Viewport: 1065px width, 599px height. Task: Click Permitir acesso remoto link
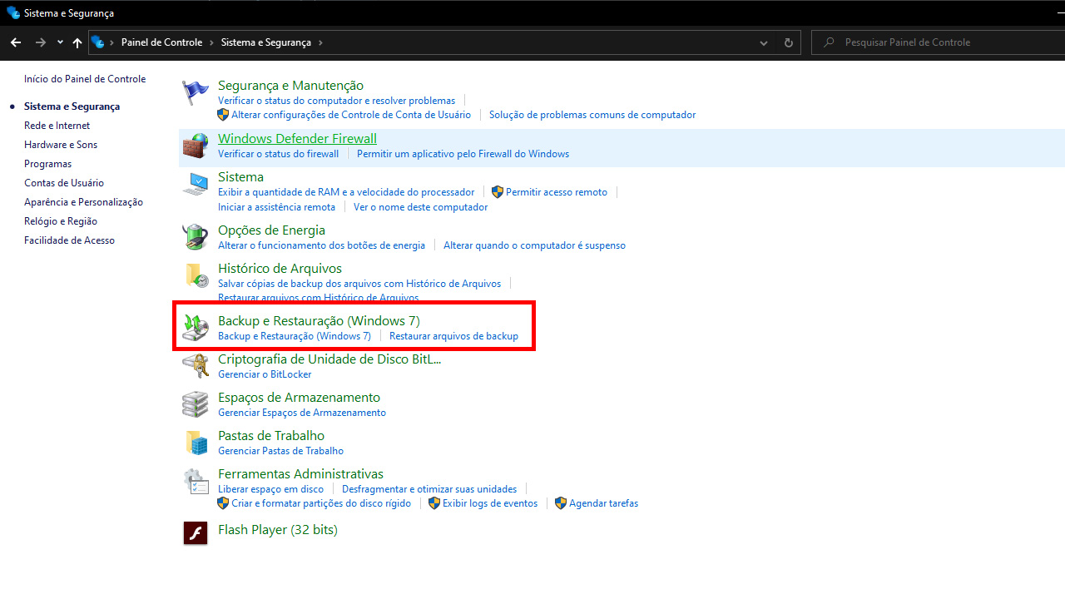coord(556,192)
